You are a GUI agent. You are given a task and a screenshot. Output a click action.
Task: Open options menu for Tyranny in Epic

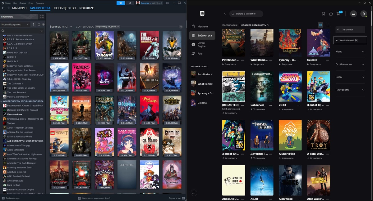pos(299,60)
